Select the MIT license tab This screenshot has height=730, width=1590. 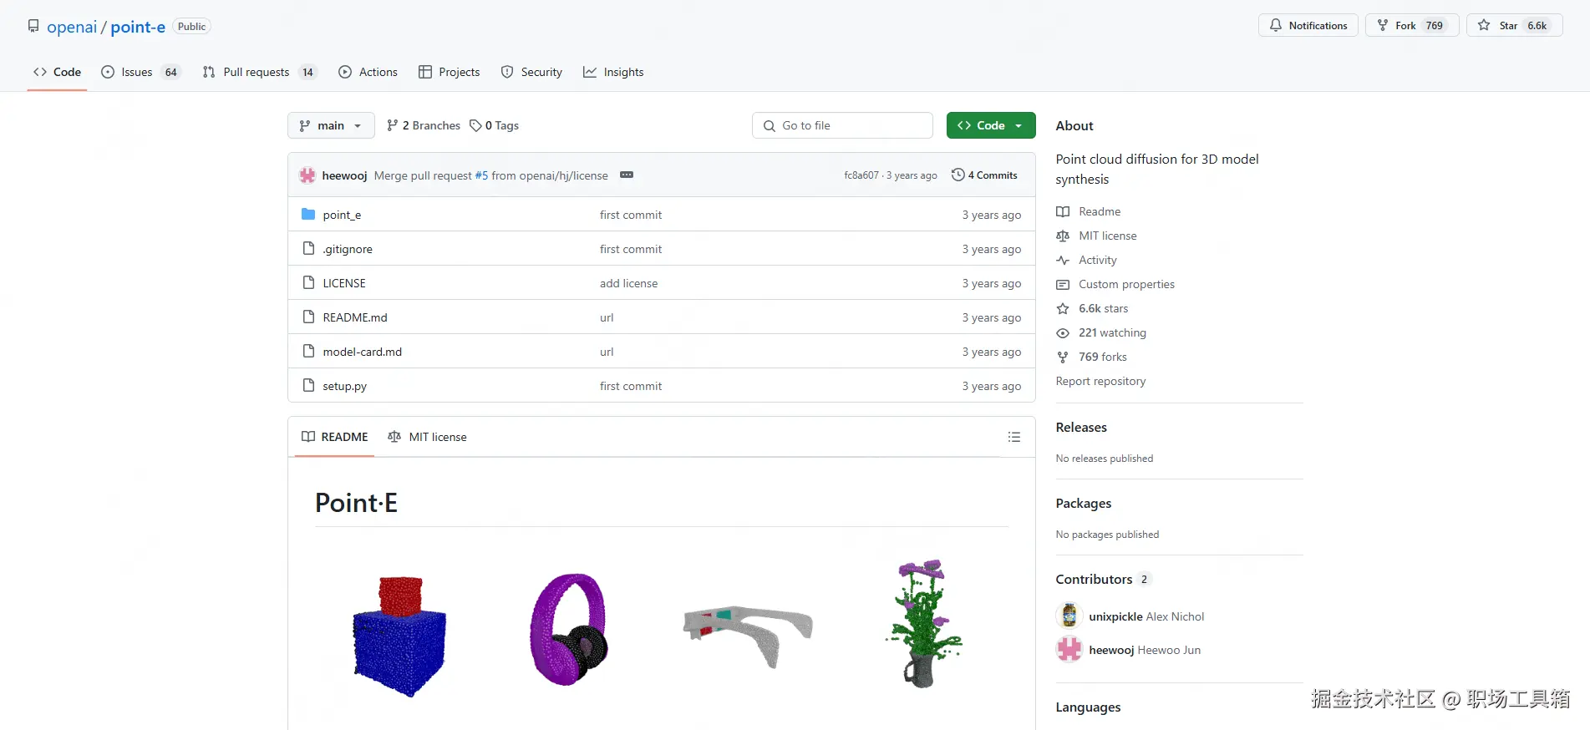428,437
